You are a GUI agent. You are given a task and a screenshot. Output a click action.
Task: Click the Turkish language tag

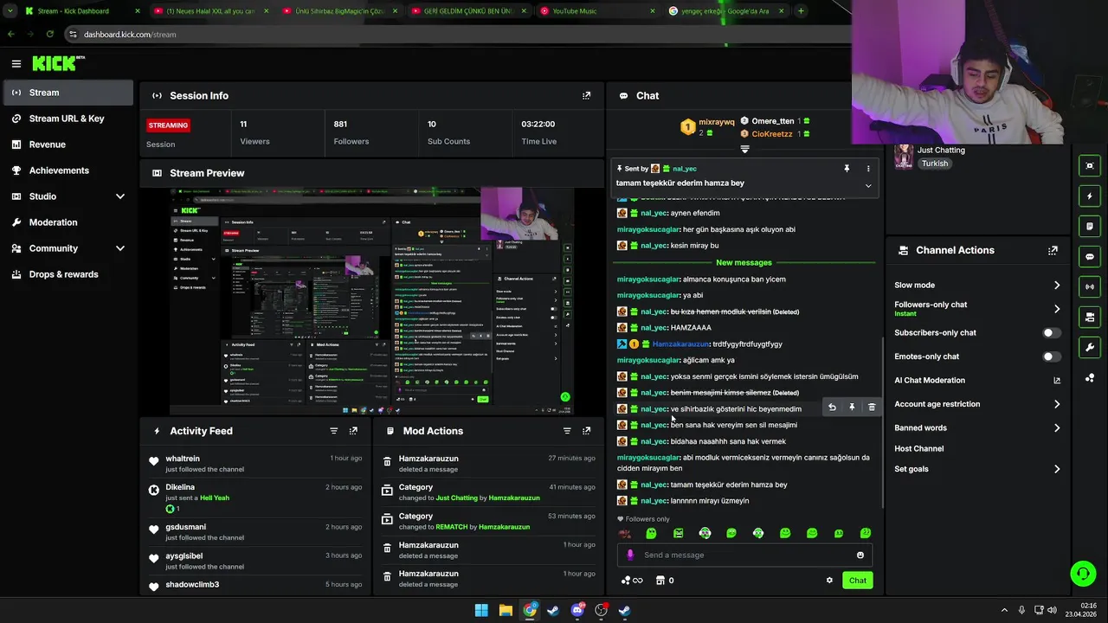point(934,164)
